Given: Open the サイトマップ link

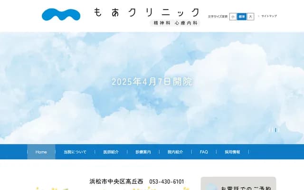Looking at the screenshot, I should pos(269,16).
